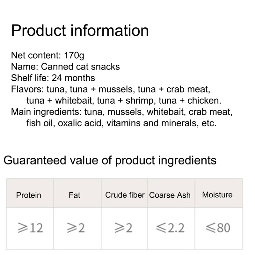This screenshot has height=255, width=255.
Task: Click the 'Guaranteed value of product ingredients' heading
Action: (x=110, y=160)
